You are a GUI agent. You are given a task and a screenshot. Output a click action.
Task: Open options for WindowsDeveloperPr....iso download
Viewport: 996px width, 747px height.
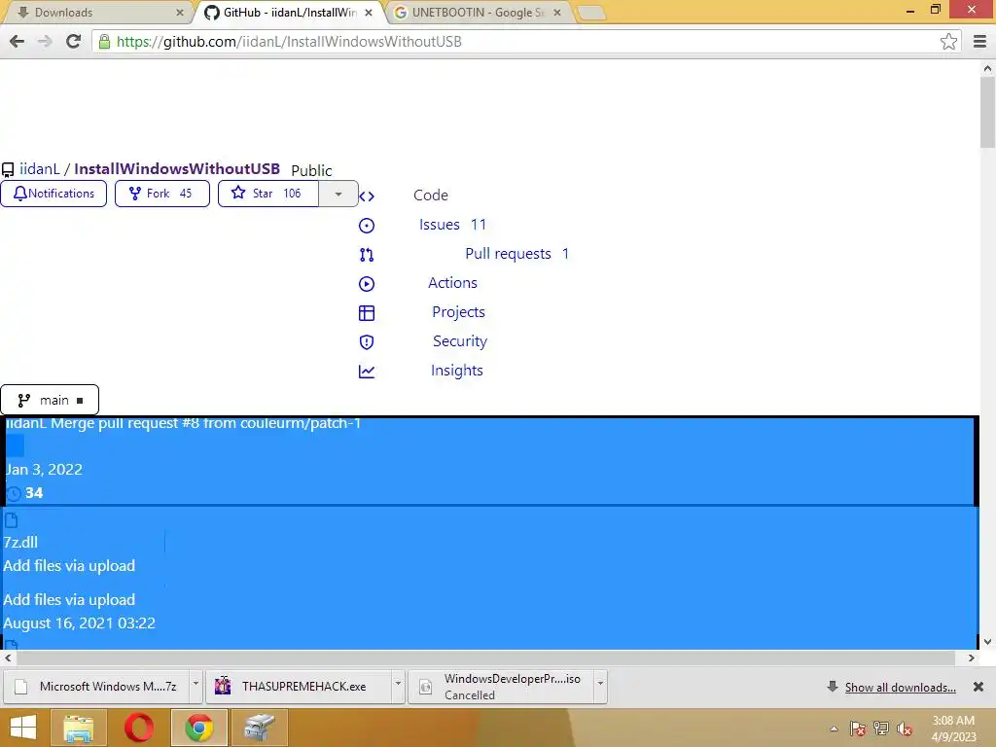[x=600, y=687]
